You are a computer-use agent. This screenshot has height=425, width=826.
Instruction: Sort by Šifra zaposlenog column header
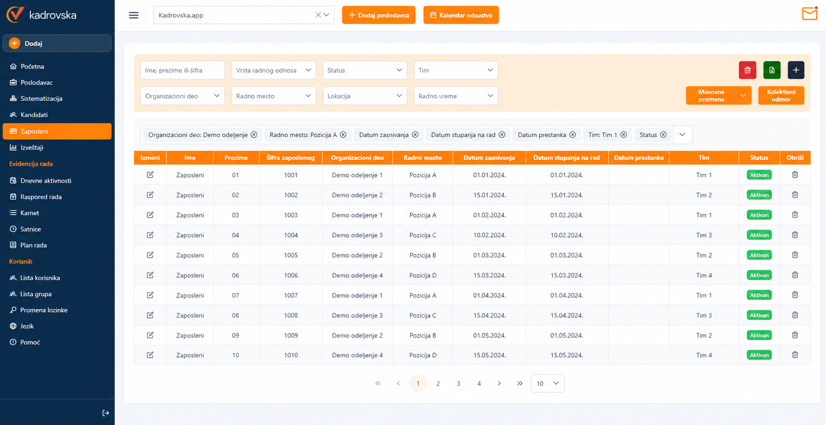pyautogui.click(x=291, y=158)
